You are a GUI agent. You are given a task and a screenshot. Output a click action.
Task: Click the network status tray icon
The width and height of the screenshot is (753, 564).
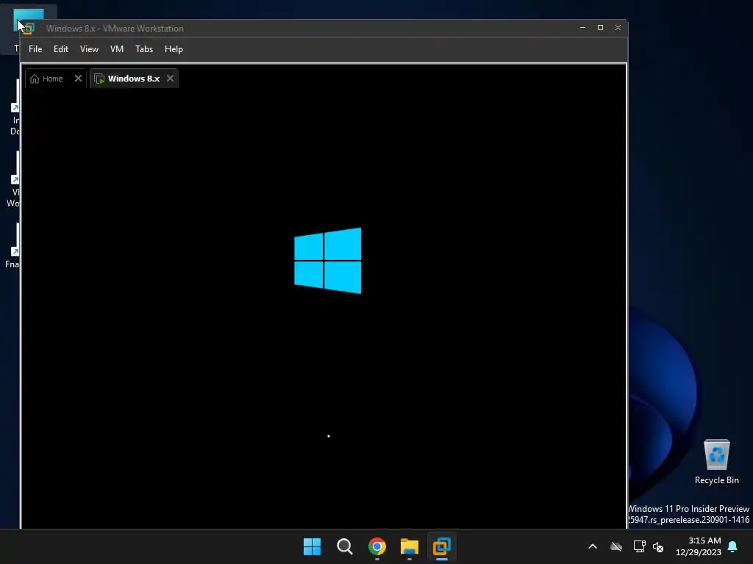point(639,546)
